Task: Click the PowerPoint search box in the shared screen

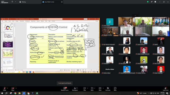Action: pos(50,19)
